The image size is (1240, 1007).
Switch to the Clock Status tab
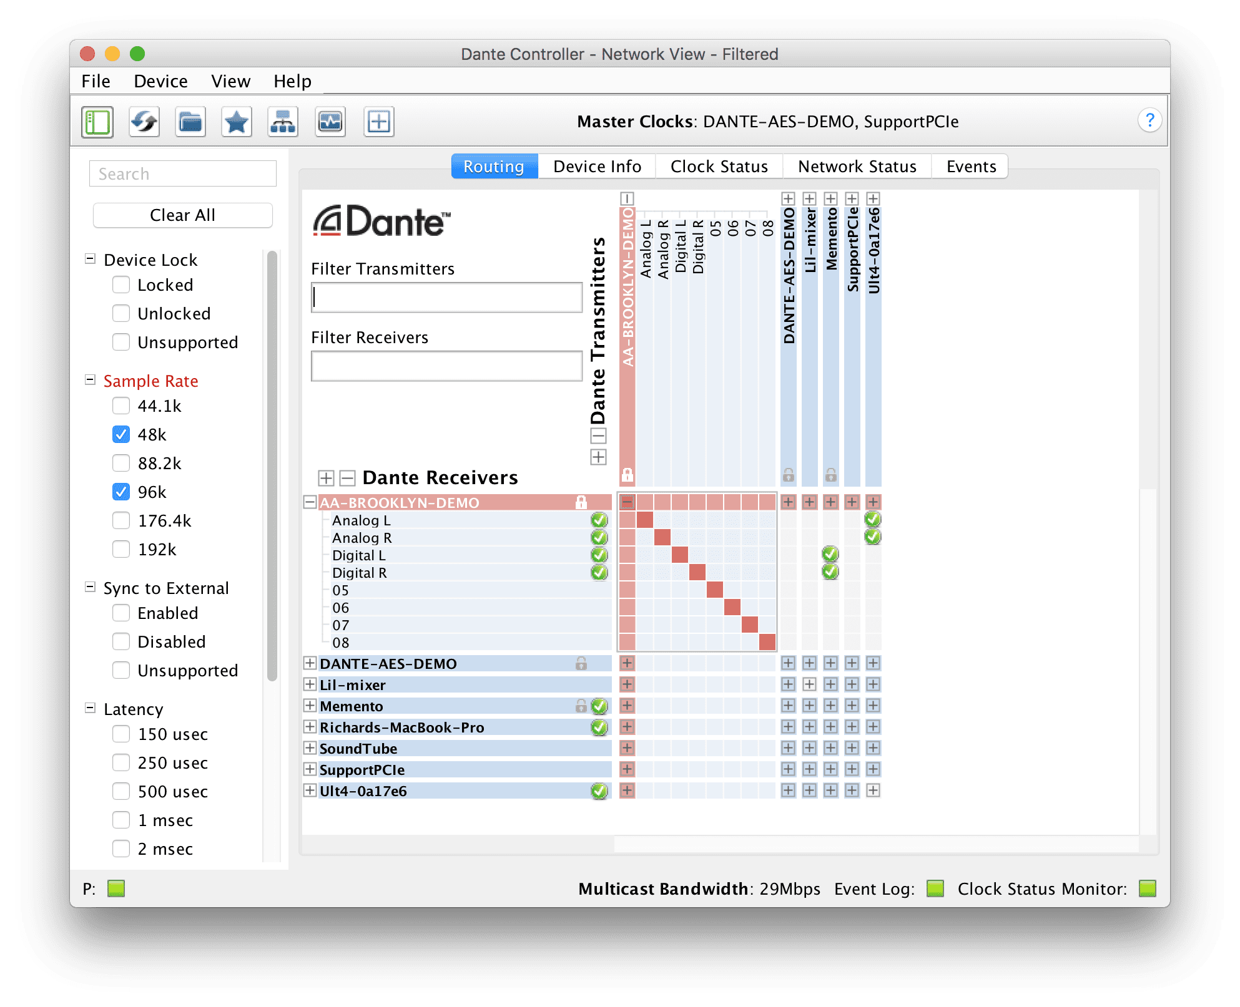click(719, 167)
